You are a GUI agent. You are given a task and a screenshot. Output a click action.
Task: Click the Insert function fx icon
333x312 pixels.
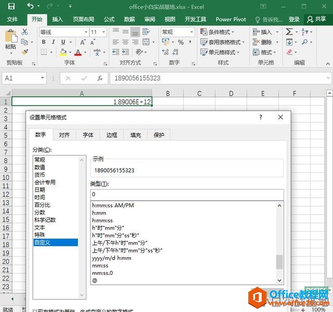pyautogui.click(x=100, y=78)
